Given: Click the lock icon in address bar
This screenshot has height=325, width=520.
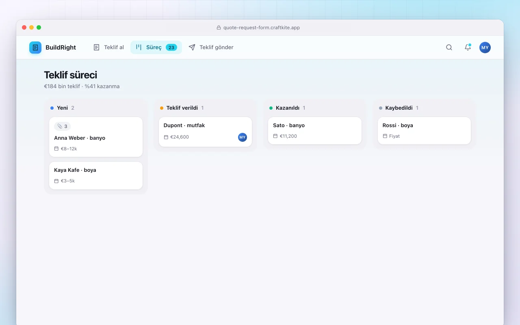Looking at the screenshot, I should (x=219, y=28).
